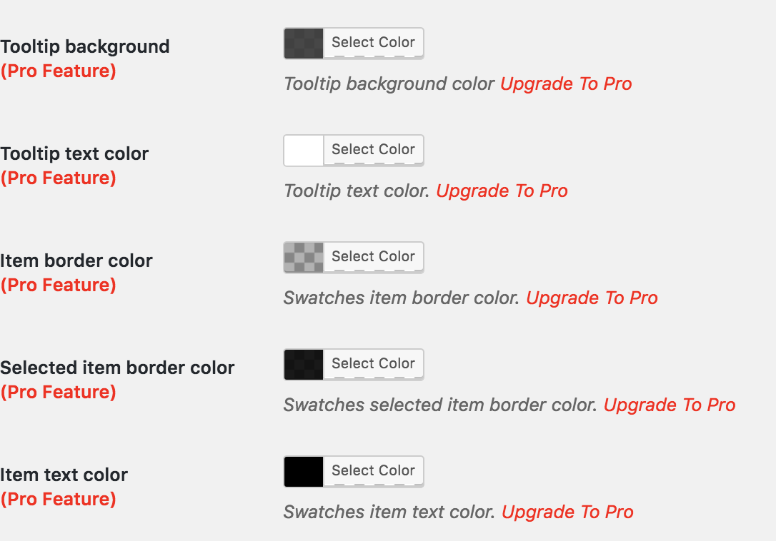
Task: Click Upgrade To Pro beside Swatches item border color
Action: pos(592,298)
